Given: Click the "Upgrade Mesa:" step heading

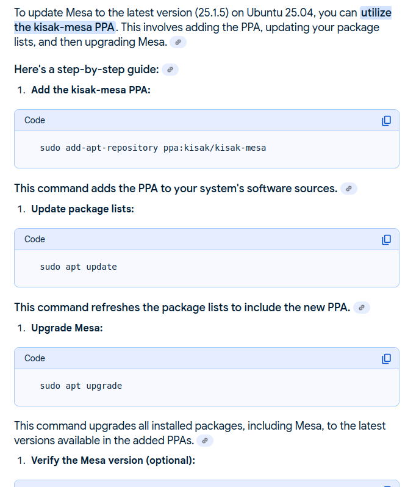Looking at the screenshot, I should pyautogui.click(x=67, y=328).
